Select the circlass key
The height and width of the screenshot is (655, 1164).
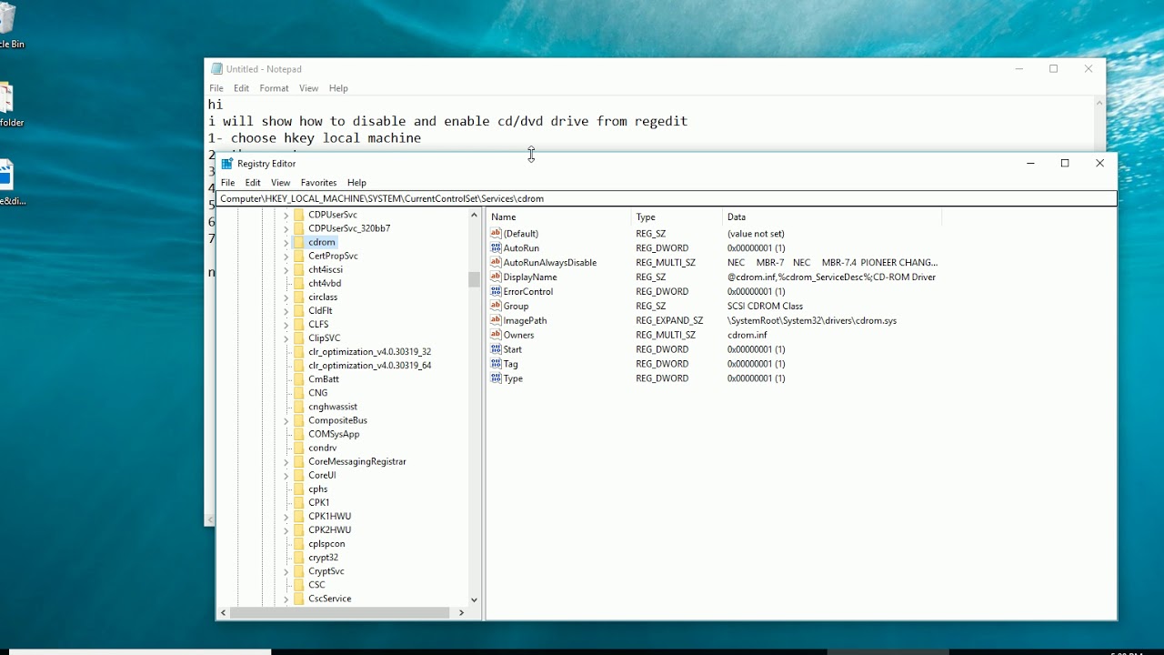[323, 297]
